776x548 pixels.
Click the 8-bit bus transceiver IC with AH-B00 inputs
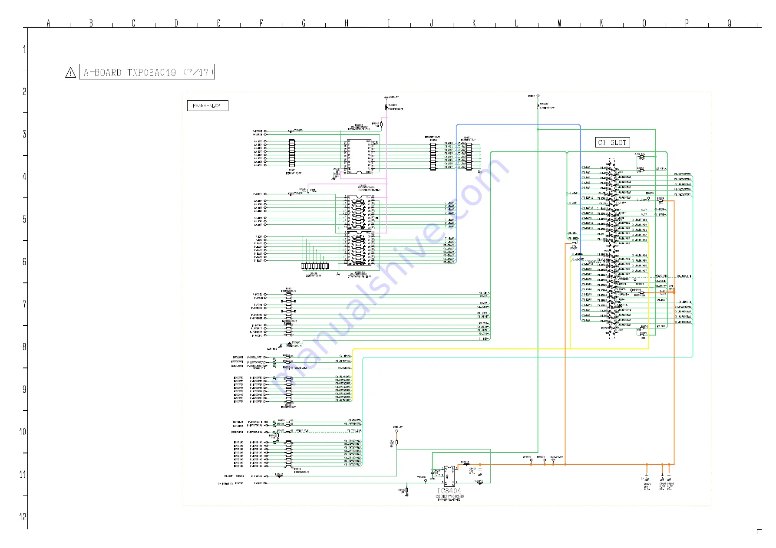coord(359,157)
